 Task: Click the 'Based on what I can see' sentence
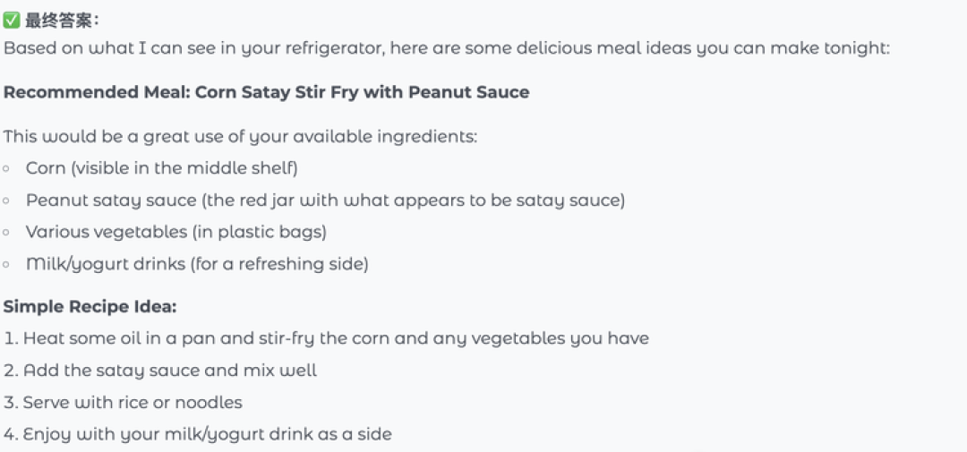[447, 48]
